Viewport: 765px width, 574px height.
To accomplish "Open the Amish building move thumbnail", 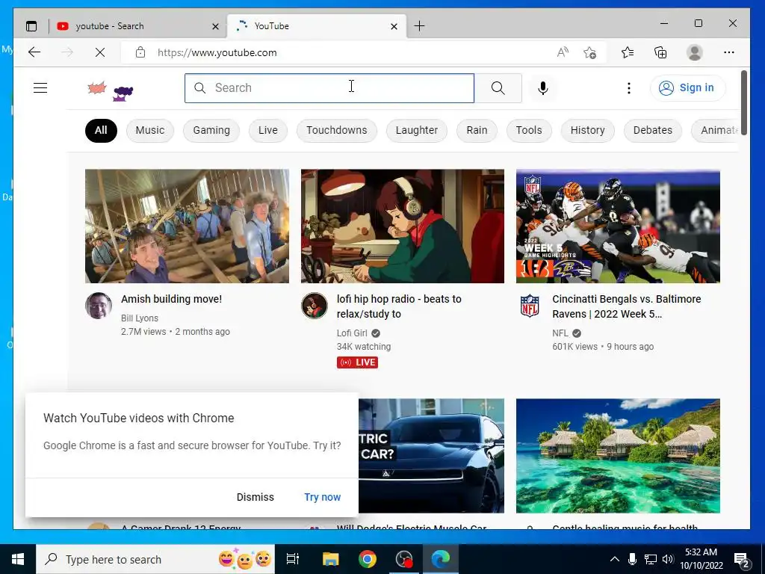I will click(x=187, y=226).
